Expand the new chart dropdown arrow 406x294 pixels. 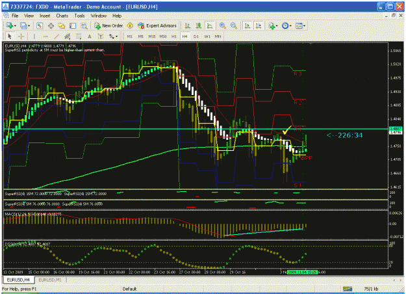[16, 26]
